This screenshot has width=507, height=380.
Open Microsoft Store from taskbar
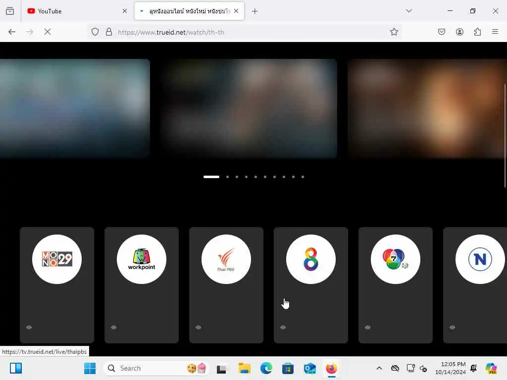(x=288, y=368)
